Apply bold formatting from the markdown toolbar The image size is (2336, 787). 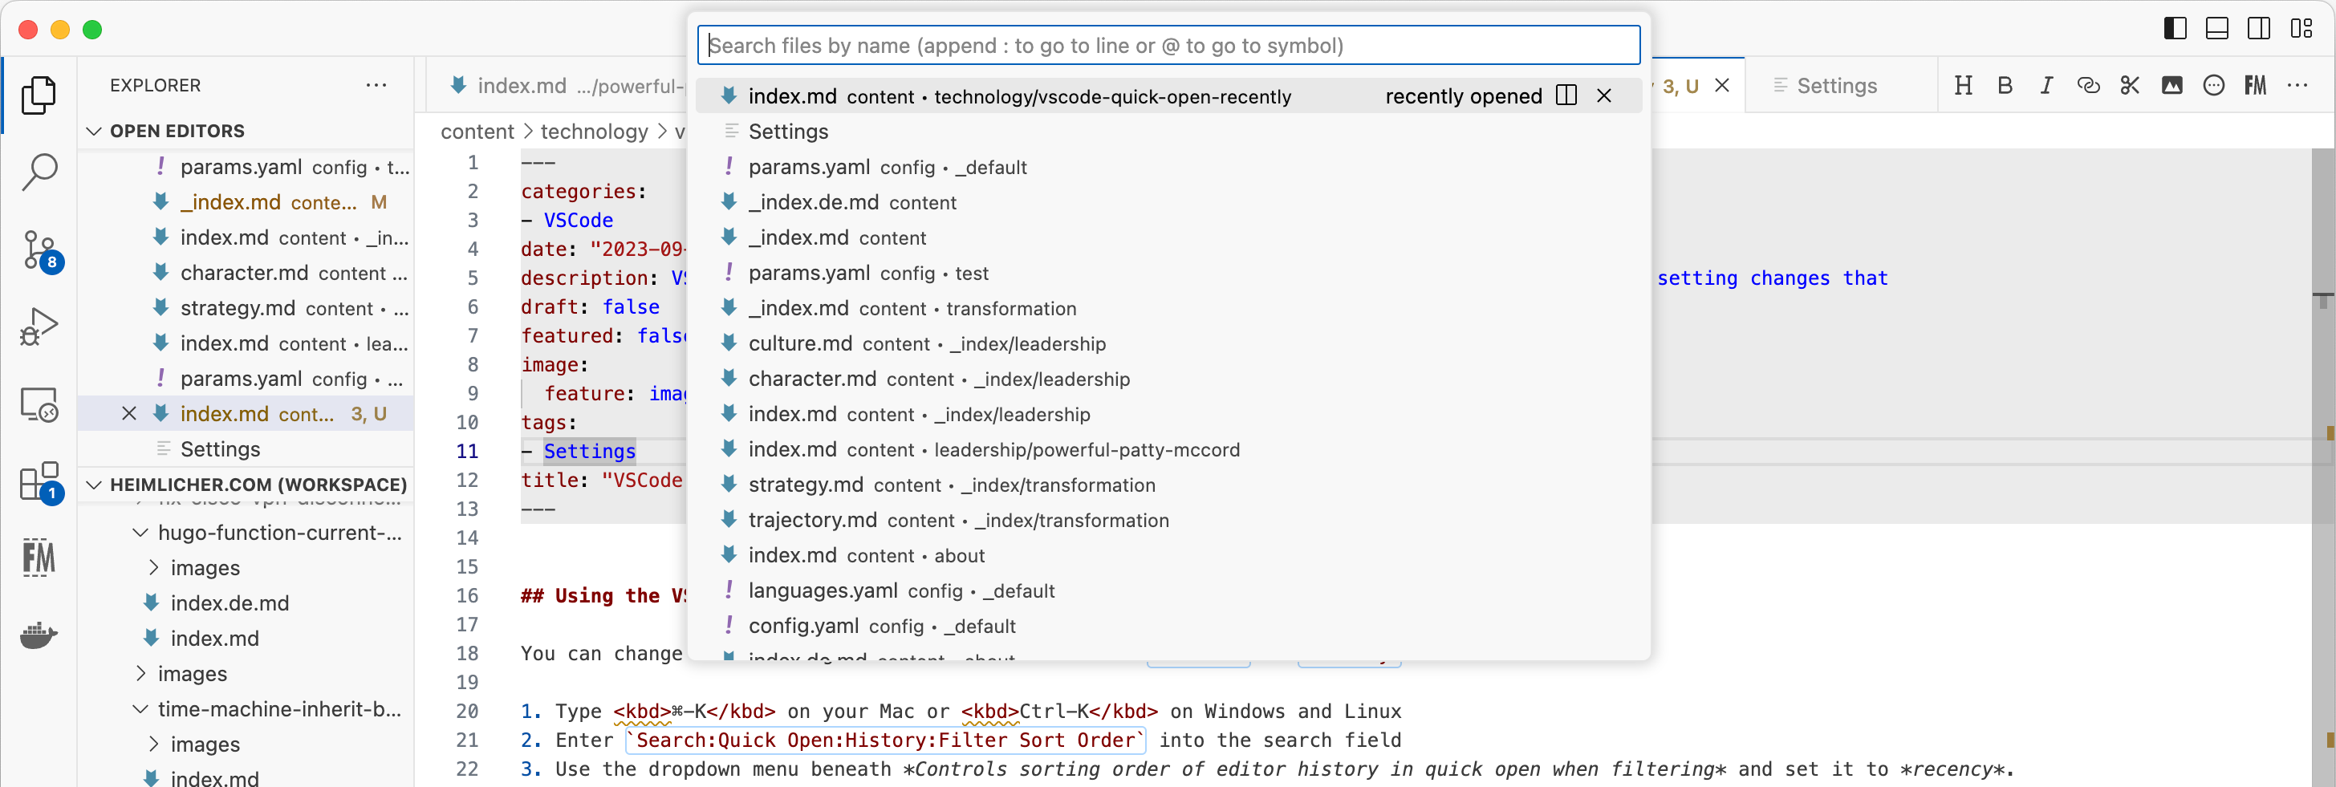pyautogui.click(x=2005, y=85)
